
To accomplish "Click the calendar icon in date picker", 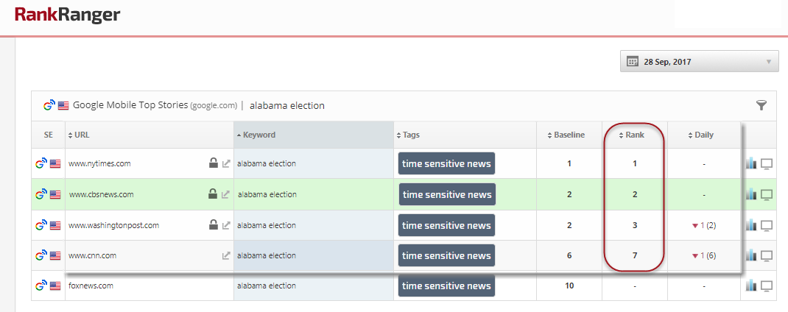I will pyautogui.click(x=633, y=62).
